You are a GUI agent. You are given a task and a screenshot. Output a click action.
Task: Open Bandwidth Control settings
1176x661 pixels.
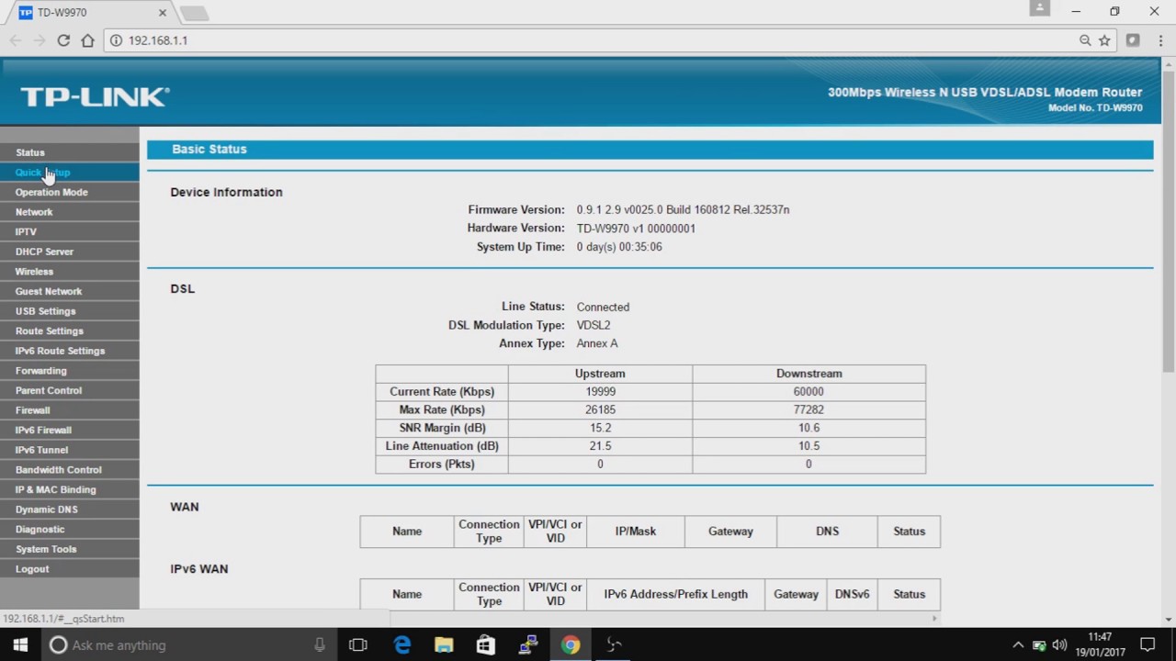click(x=70, y=469)
